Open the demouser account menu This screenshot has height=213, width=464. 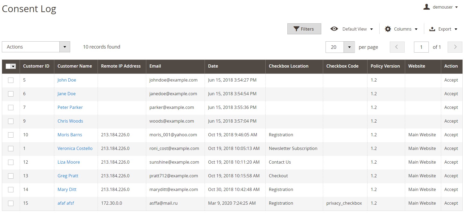(x=441, y=7)
